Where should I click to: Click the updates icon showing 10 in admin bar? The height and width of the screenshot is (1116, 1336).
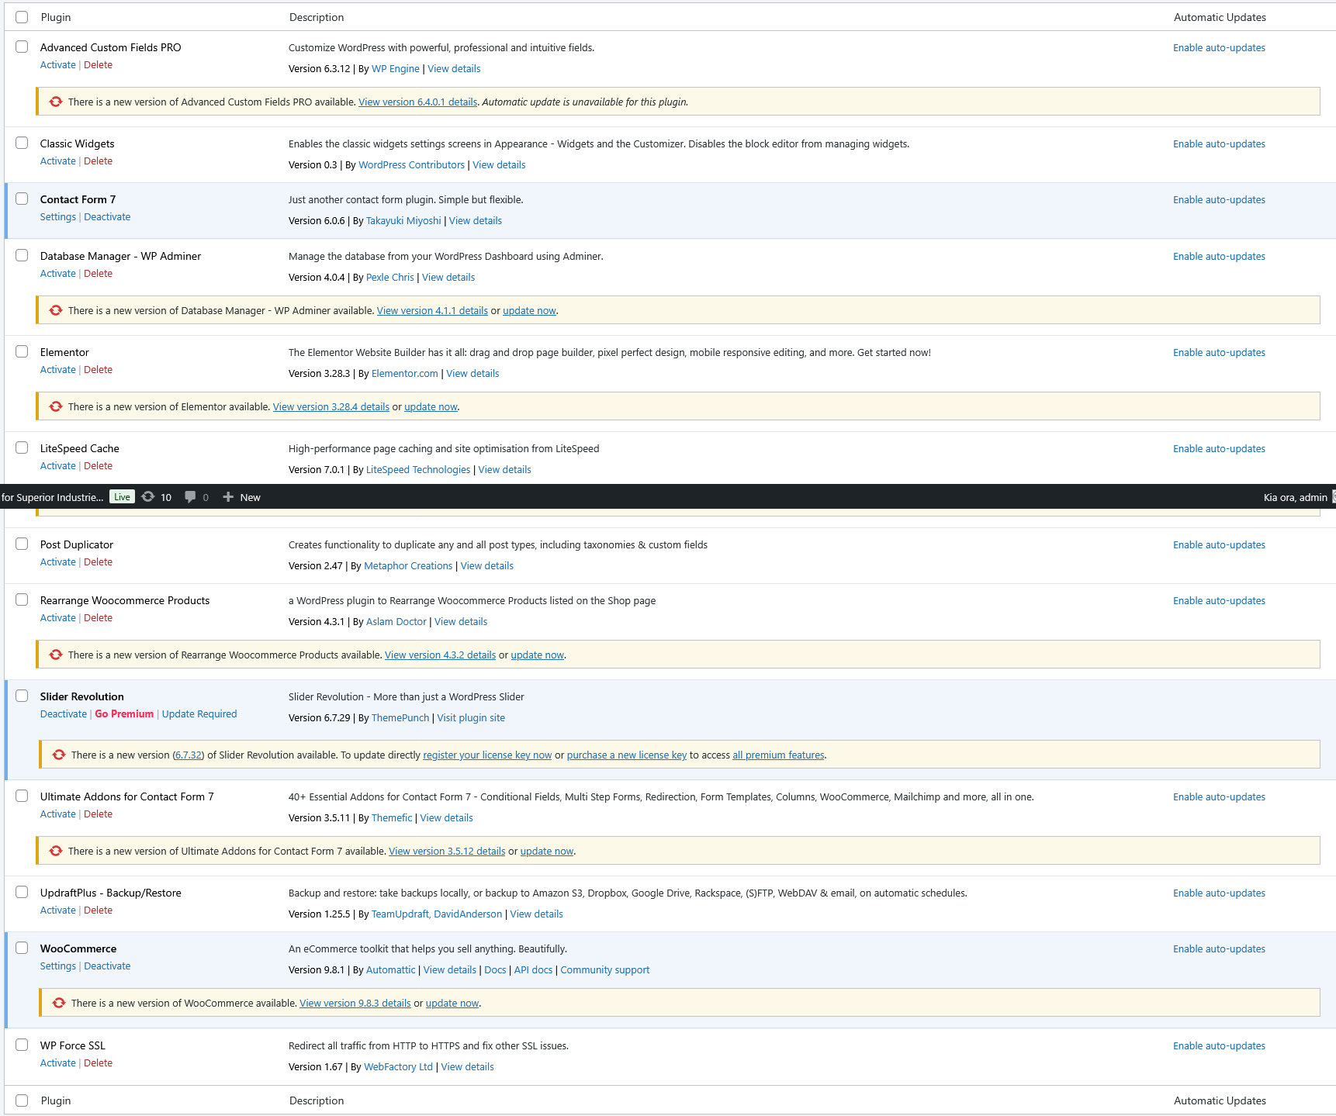click(157, 497)
